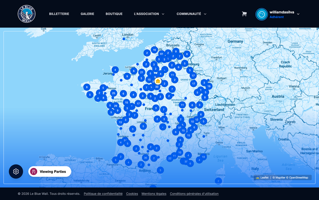Viewport: 319px width, 200px height.
Task: Click the Adhérent membership label
Action: [276, 17]
